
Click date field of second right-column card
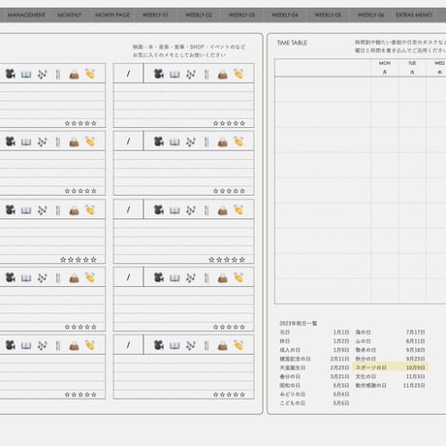(x=128, y=142)
